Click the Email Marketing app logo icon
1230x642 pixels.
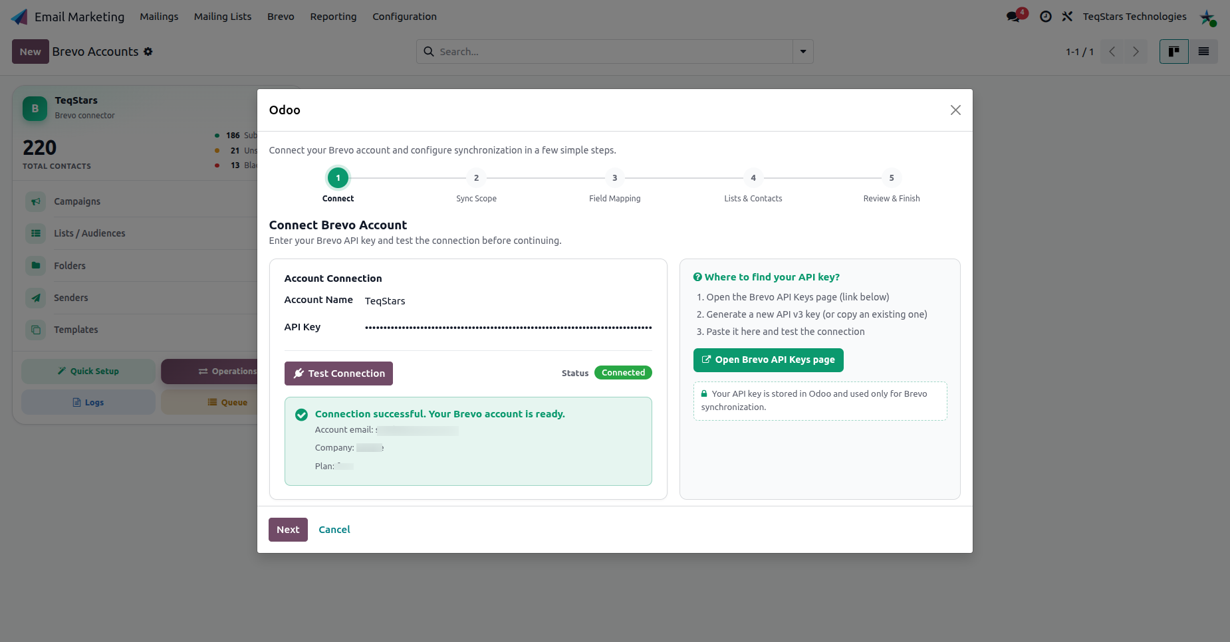[x=20, y=17]
